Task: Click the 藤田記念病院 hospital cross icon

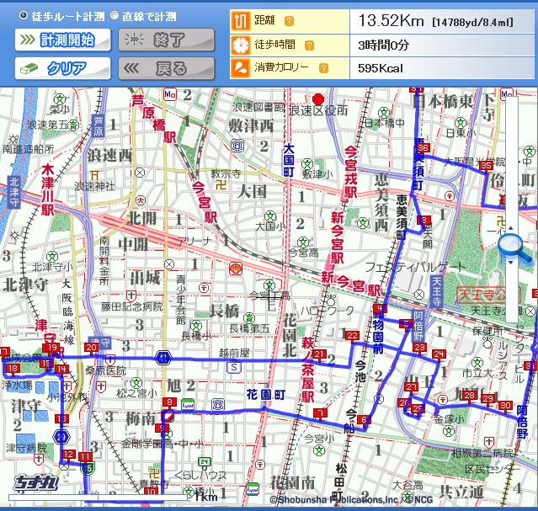Action: (131, 295)
